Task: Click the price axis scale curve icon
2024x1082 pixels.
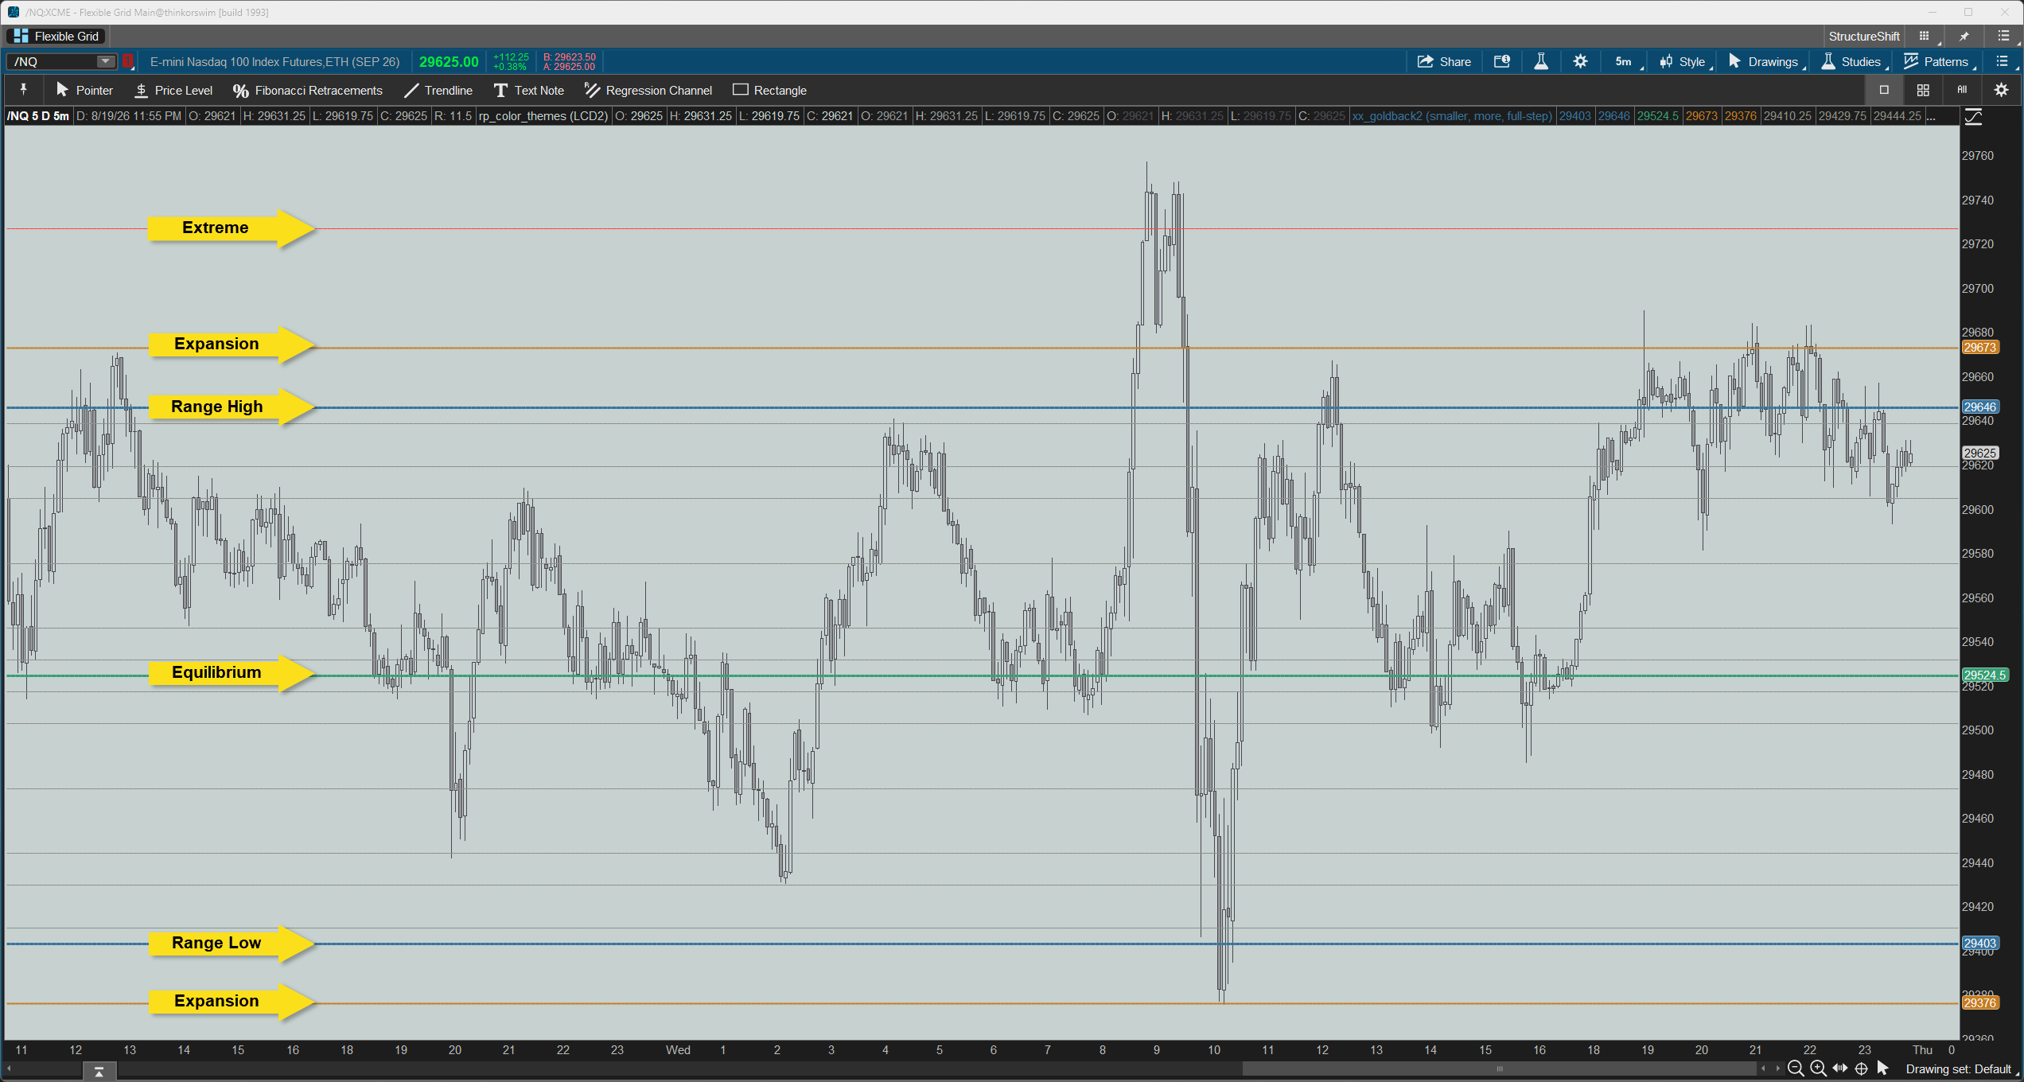Action: (1974, 117)
